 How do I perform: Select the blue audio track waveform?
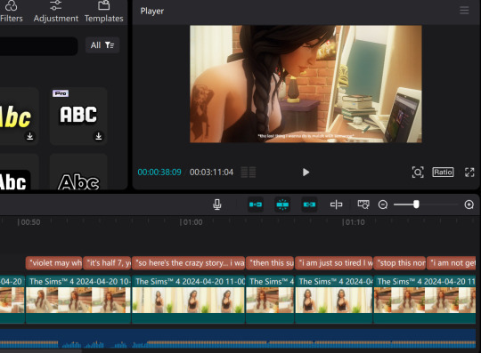[x=238, y=339]
